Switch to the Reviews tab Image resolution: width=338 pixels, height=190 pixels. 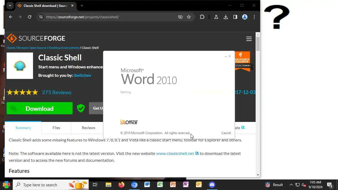(x=88, y=128)
